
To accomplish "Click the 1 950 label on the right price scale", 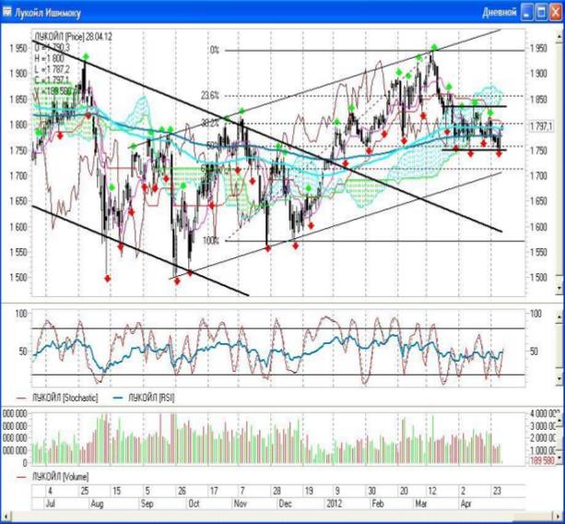I will (538, 48).
